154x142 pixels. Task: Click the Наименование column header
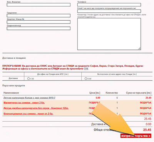coord(11,93)
